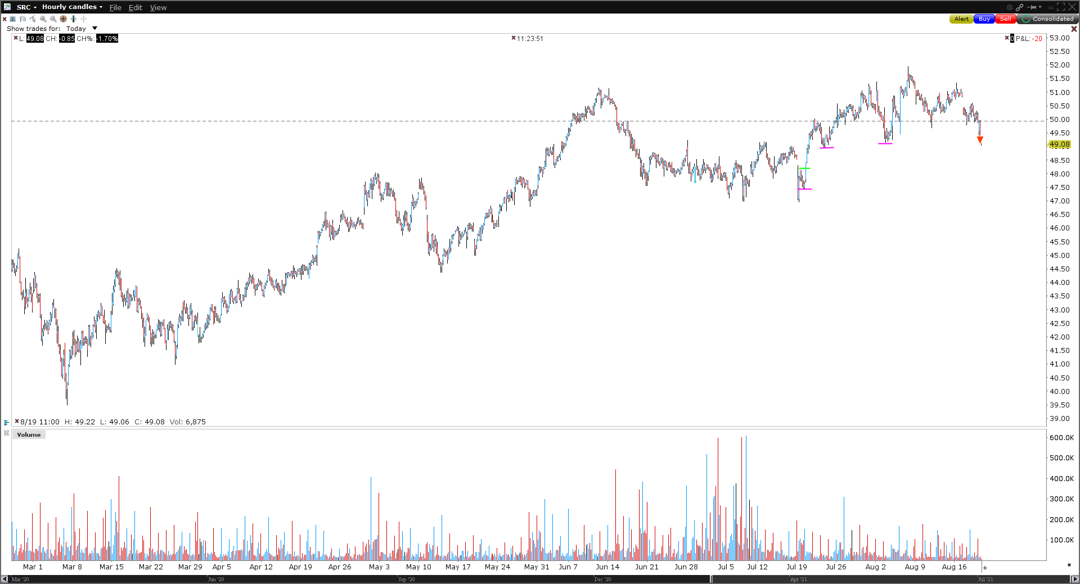The width and height of the screenshot is (1080, 584).
Task: Click the green order line marker near Jul 19
Action: point(804,168)
